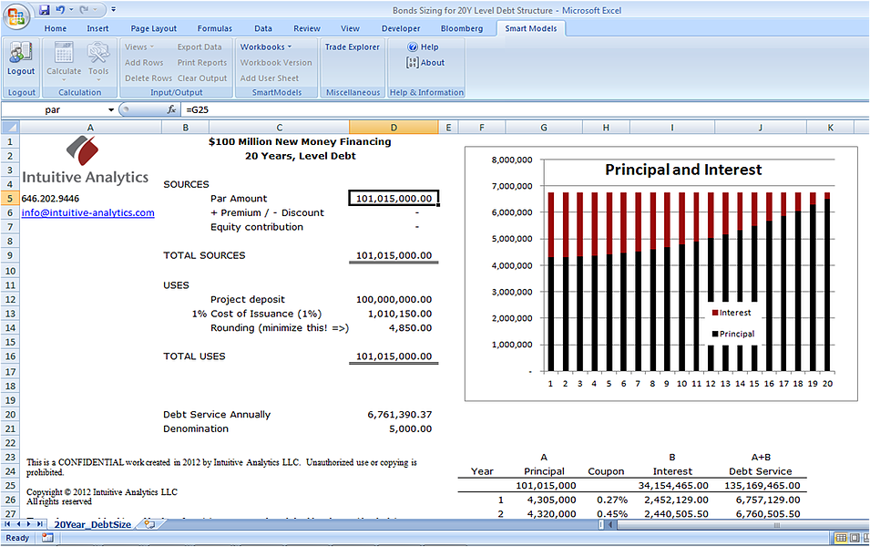Click the Help icon in Help & Information
This screenshot has width=870, height=547.
click(x=423, y=46)
